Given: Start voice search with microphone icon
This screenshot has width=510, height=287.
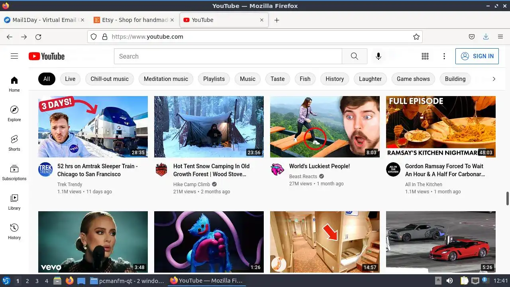Looking at the screenshot, I should [379, 56].
